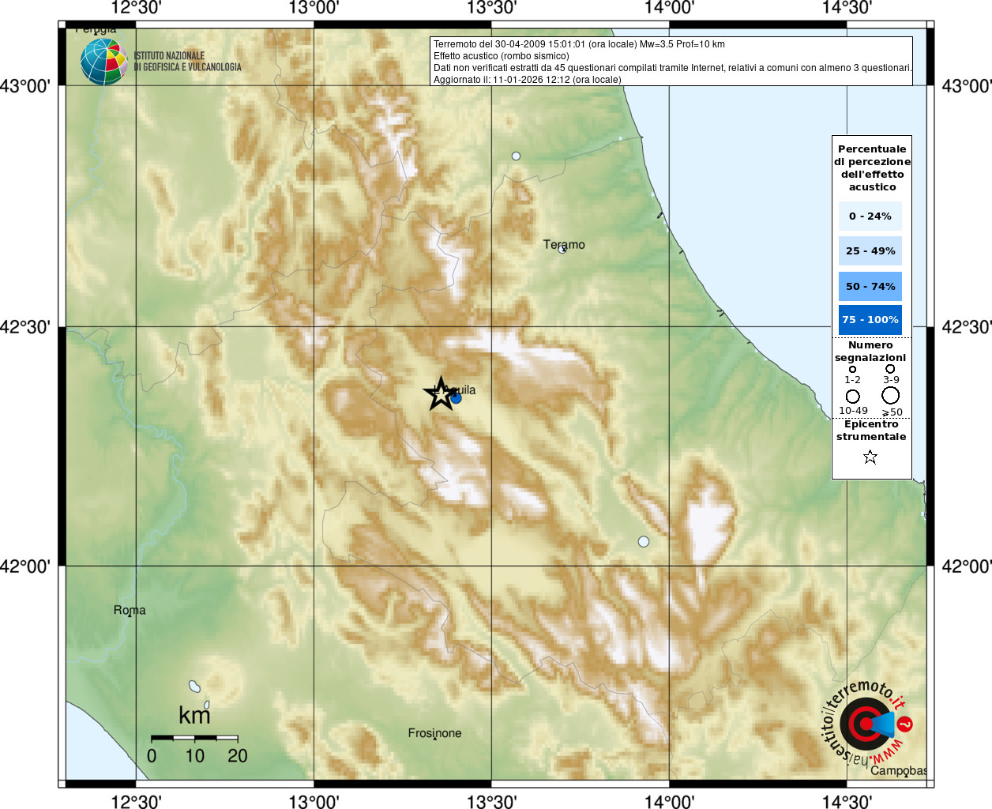
Task: Select the 50 - 74% legend swatch
Action: [x=870, y=286]
